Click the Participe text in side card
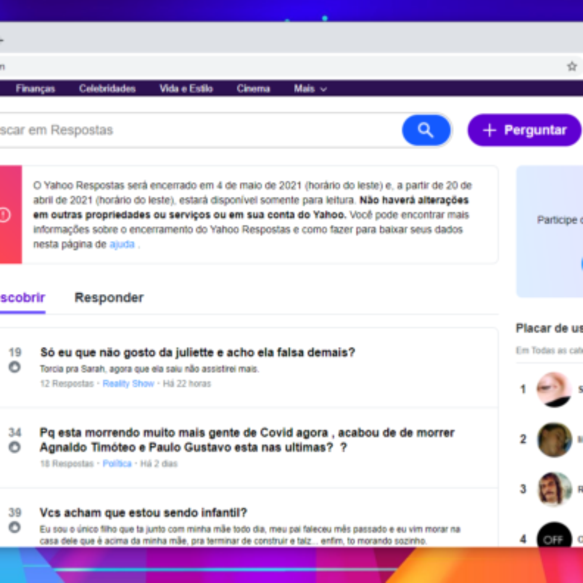Screen dimensions: 583x583 [x=560, y=220]
